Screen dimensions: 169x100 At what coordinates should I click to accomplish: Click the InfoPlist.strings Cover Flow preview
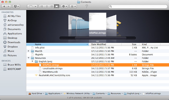coord(97,21)
